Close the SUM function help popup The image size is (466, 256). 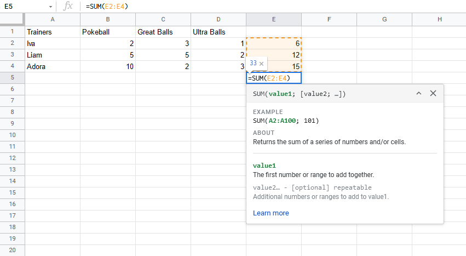coord(433,94)
